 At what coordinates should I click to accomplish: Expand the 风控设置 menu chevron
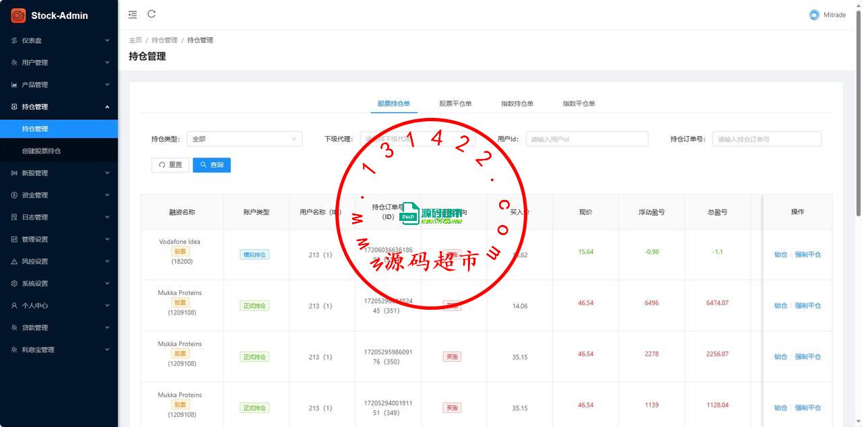tap(107, 261)
